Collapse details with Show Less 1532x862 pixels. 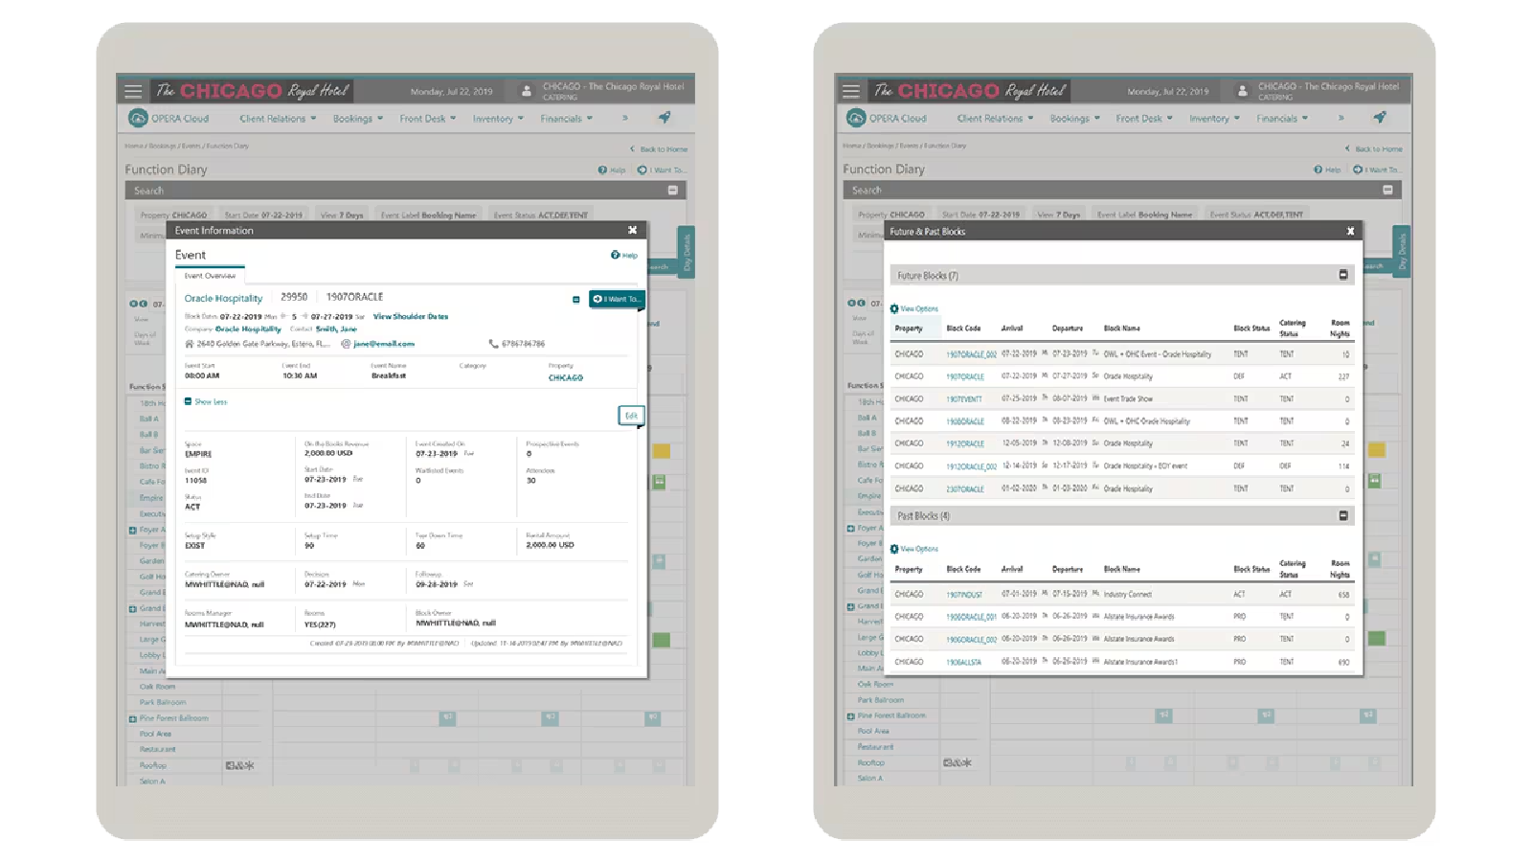tap(206, 401)
